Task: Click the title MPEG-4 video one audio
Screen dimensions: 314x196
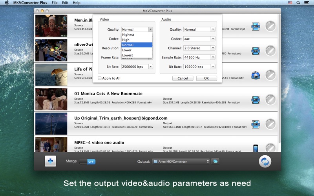Action: point(99,143)
